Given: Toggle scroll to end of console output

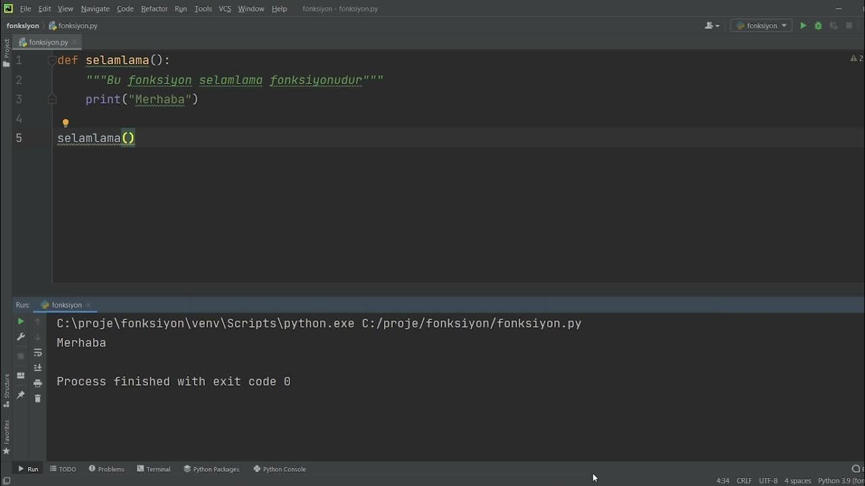Looking at the screenshot, I should pos(38,368).
